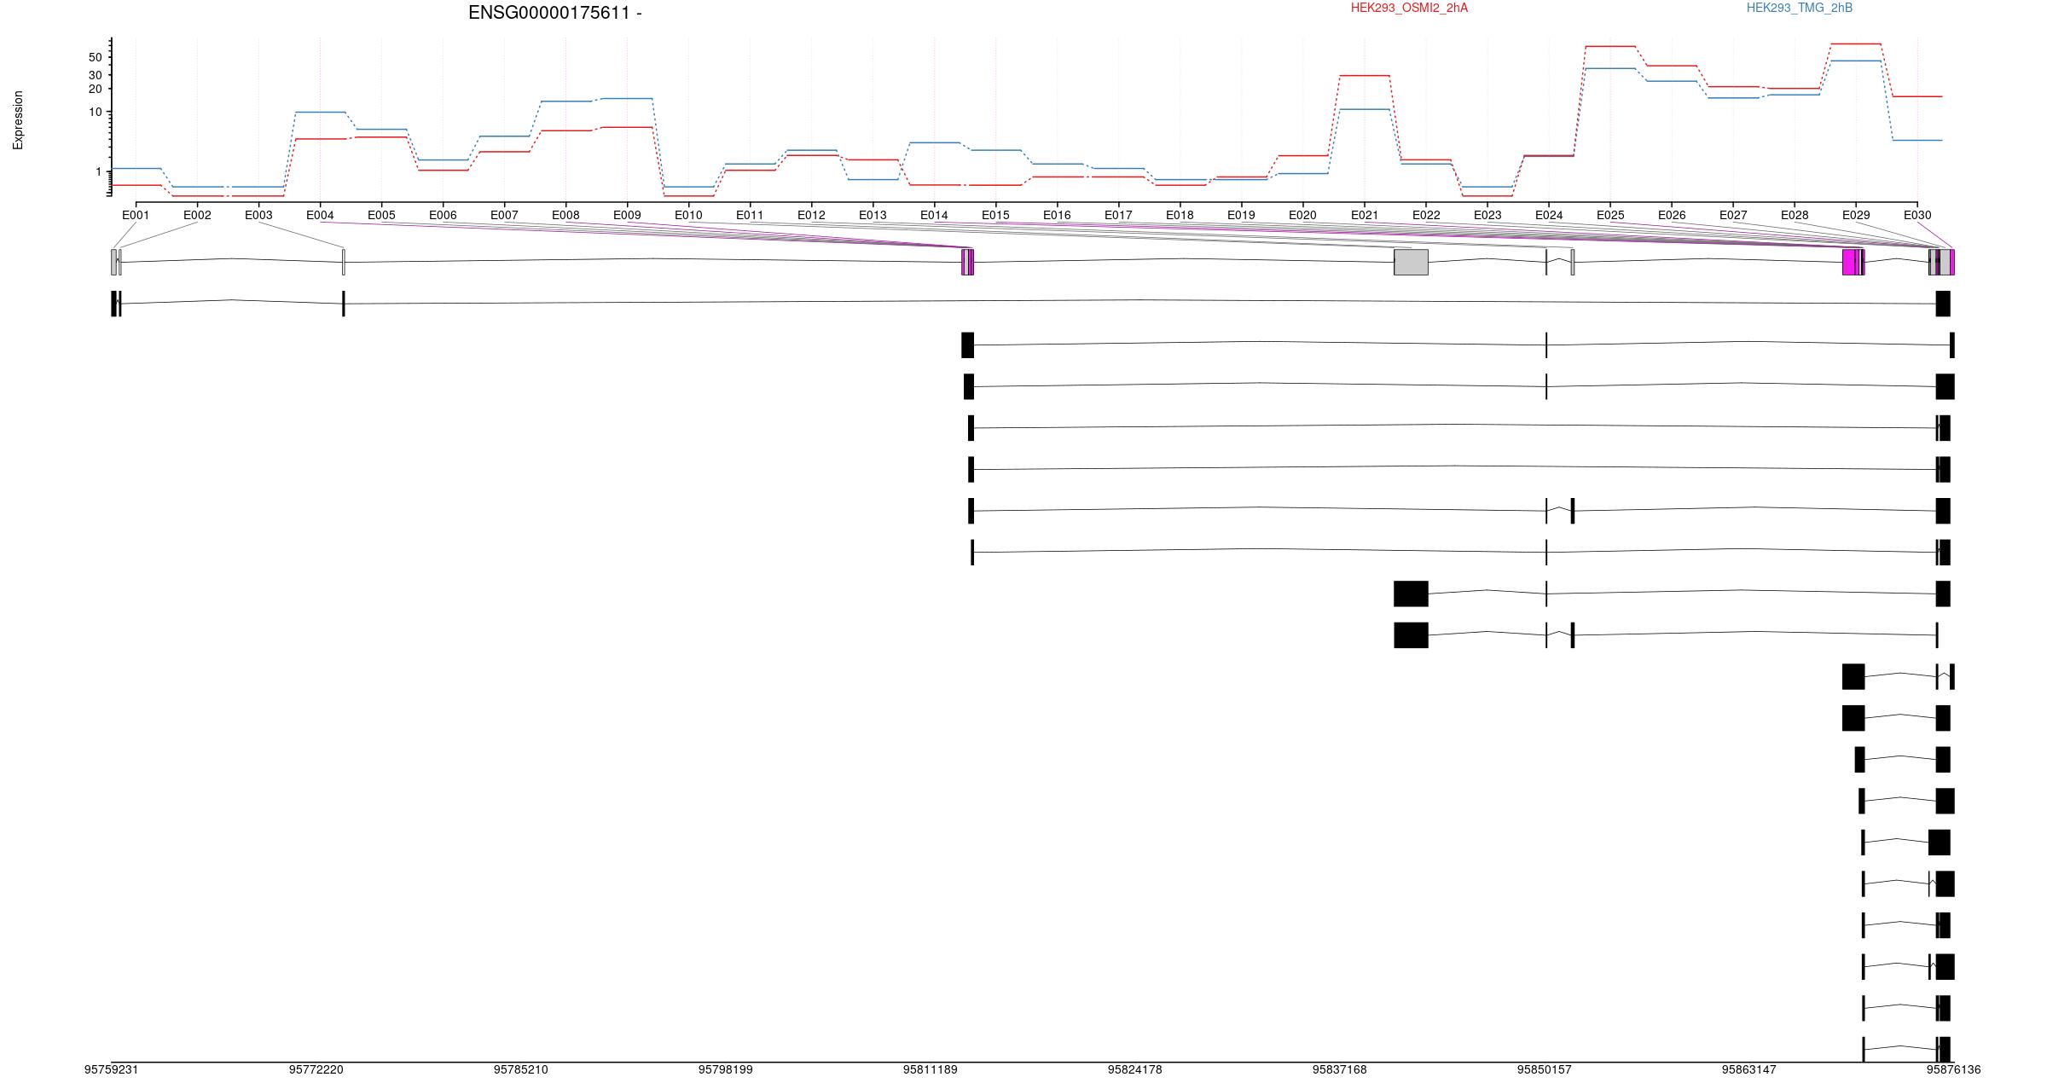The width and height of the screenshot is (2047, 1083).
Task: Click genomic coordinate 95824178
Action: coord(1134,1069)
